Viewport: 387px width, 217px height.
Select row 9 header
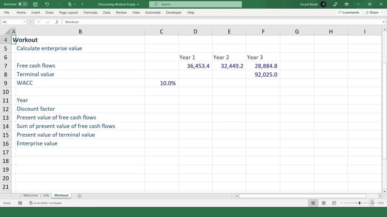(5, 83)
